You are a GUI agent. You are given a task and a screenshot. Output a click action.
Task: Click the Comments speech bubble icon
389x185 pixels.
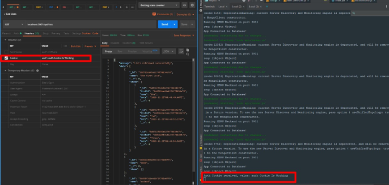tap(154, 14)
